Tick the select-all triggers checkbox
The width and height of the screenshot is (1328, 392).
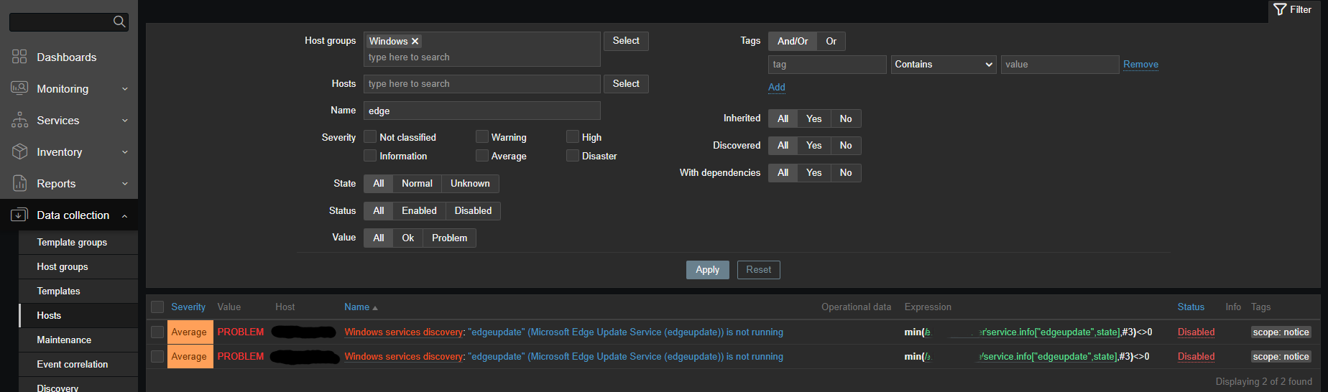point(157,307)
